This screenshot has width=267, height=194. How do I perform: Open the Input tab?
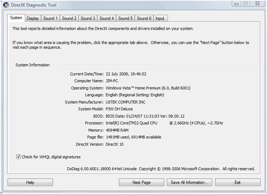160,18
